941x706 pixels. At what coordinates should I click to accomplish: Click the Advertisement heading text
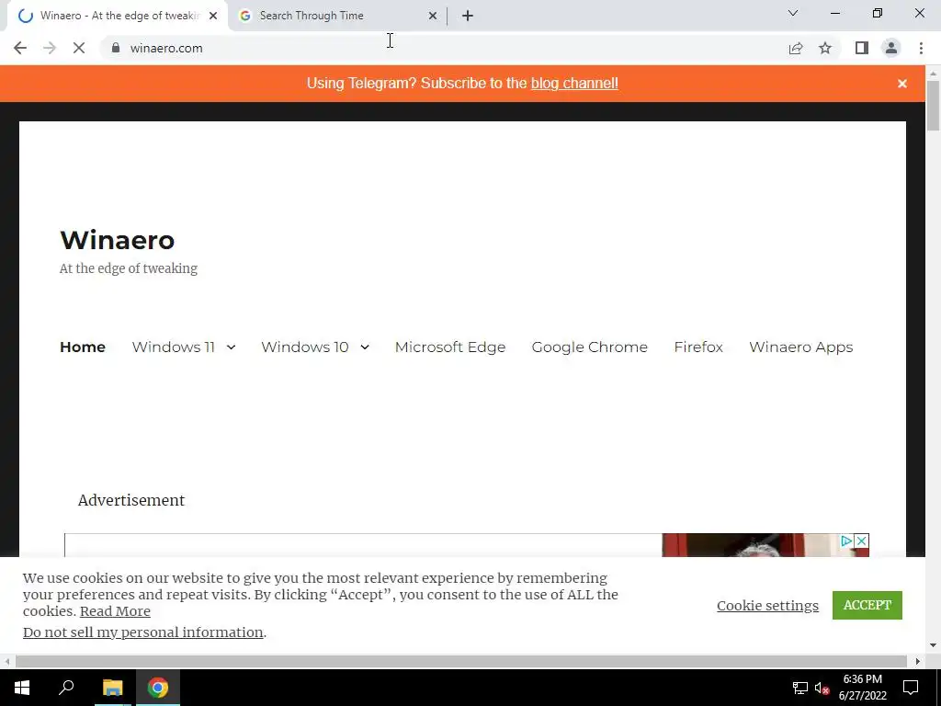pos(131,500)
